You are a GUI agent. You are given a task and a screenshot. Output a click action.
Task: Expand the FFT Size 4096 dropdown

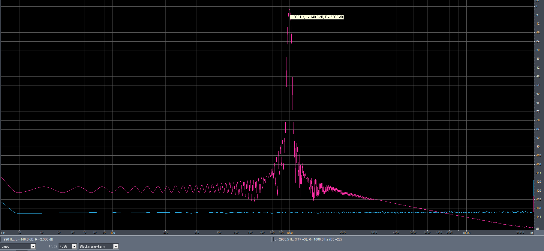(x=68, y=246)
